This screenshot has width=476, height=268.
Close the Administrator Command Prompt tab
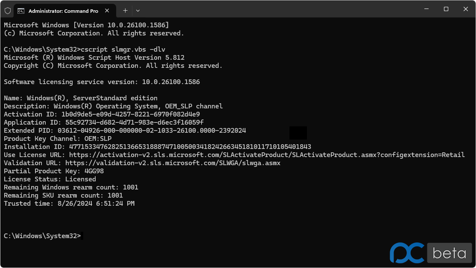pyautogui.click(x=107, y=11)
